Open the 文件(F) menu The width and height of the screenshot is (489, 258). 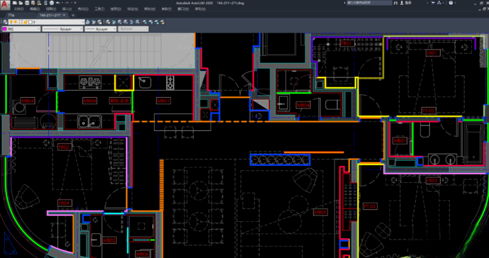(x=18, y=9)
